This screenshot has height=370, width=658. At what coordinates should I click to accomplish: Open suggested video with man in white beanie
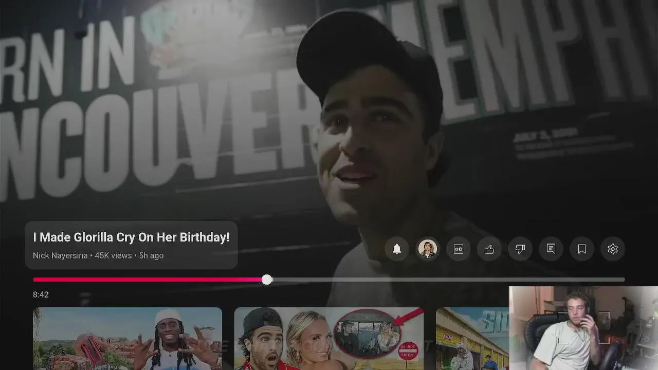(127, 338)
